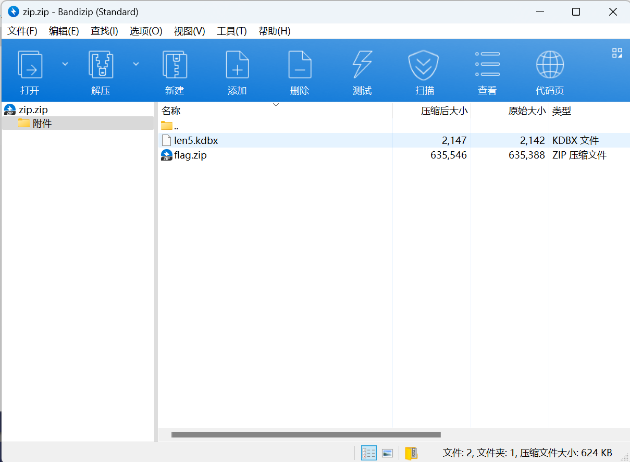Click the 代码页 (Code page) globe icon
Image resolution: width=630 pixels, height=462 pixels.
(x=550, y=65)
